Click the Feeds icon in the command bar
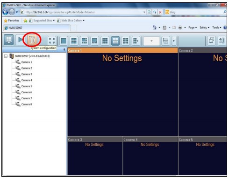Screen dimensions: 229x179 (x=165, y=28)
